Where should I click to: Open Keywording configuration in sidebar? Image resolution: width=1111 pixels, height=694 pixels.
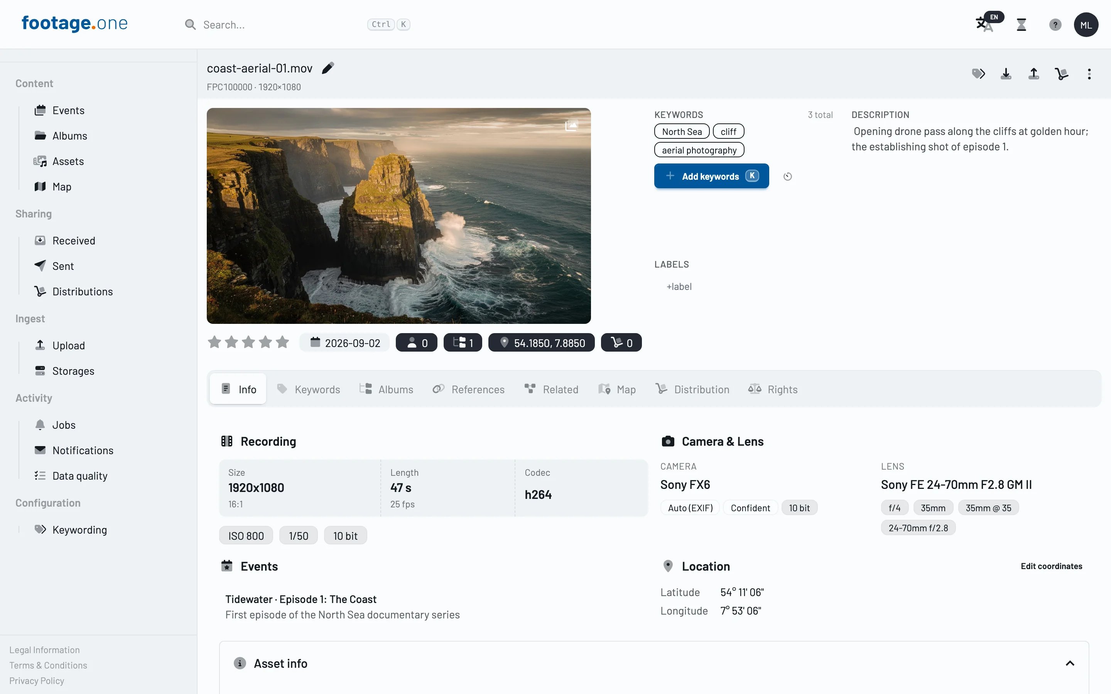point(71,530)
